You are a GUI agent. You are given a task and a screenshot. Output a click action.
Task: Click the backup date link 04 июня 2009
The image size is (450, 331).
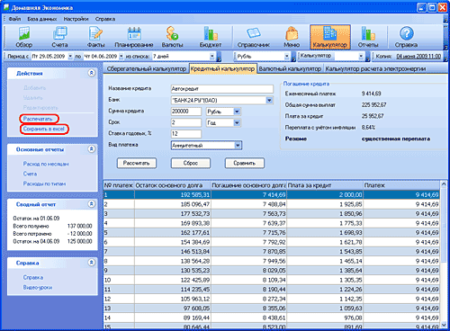click(x=418, y=57)
